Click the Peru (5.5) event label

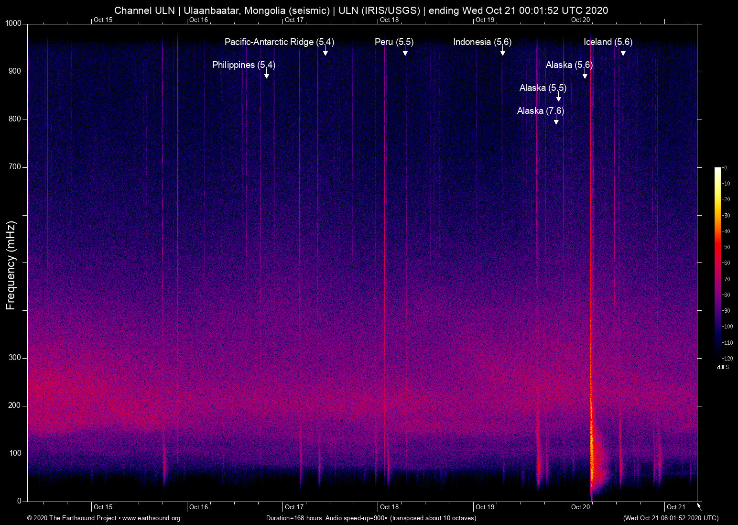click(x=394, y=42)
